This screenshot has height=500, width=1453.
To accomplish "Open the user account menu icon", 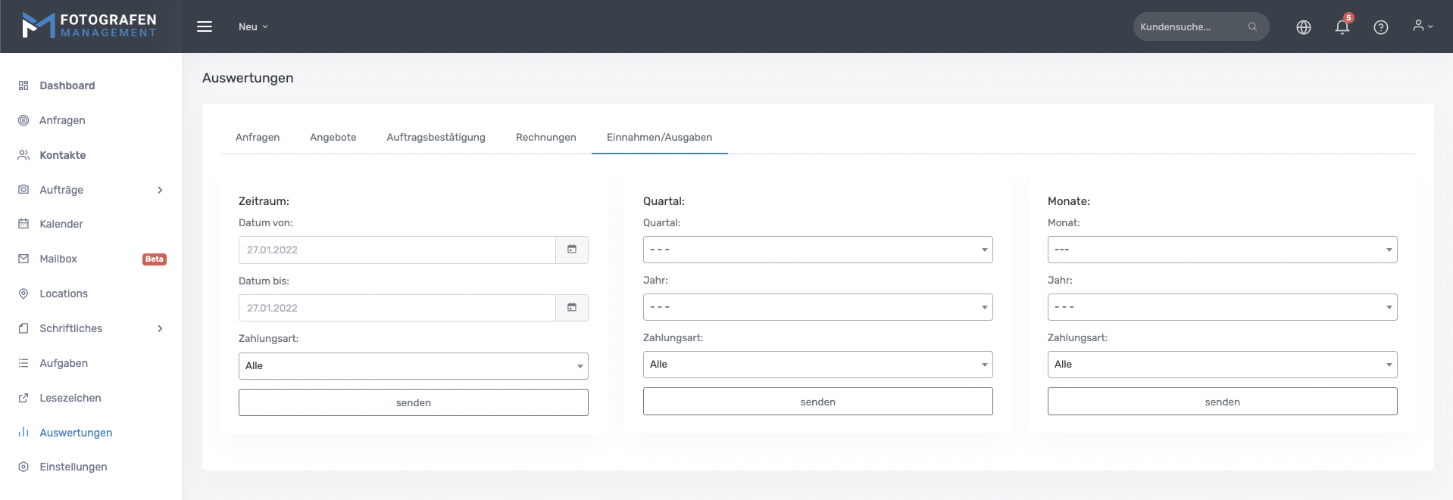I will [1422, 26].
